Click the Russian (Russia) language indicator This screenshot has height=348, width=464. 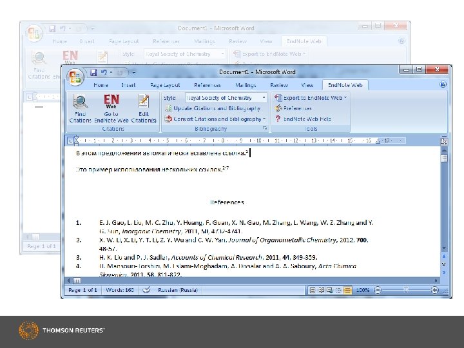pos(178,290)
